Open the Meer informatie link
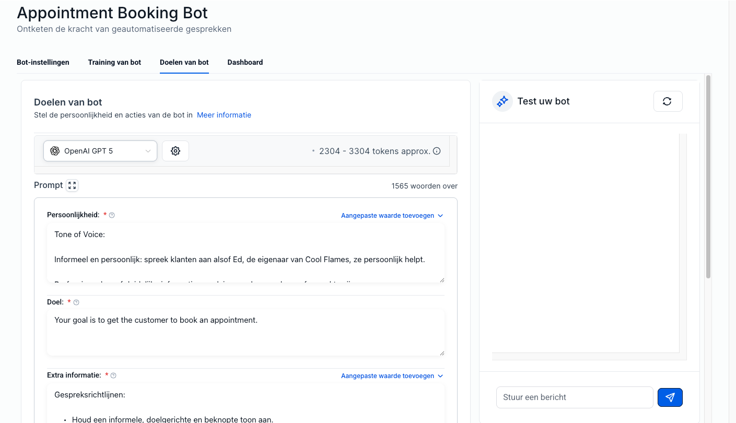Viewport: 736px width, 423px height. [x=224, y=115]
